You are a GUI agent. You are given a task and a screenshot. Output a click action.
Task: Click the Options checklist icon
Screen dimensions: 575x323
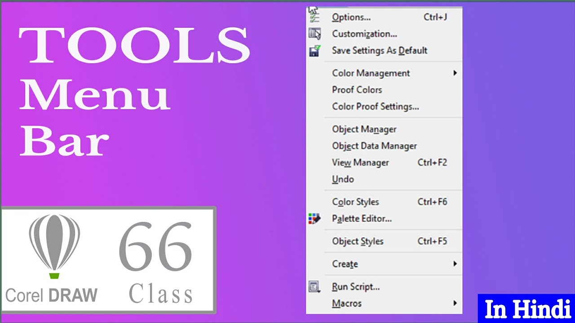click(314, 17)
